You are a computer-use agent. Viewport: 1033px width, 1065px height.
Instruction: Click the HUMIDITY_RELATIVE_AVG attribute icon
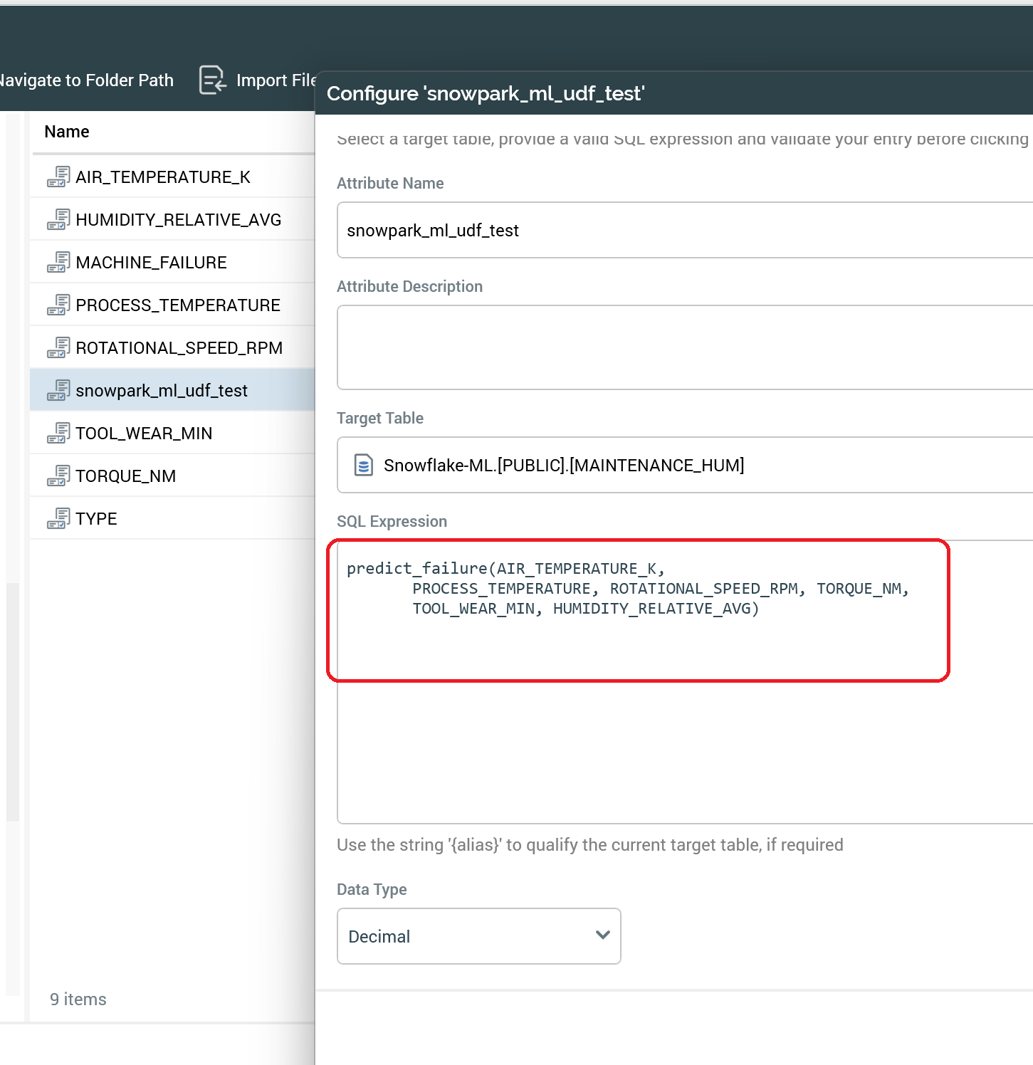[x=58, y=219]
